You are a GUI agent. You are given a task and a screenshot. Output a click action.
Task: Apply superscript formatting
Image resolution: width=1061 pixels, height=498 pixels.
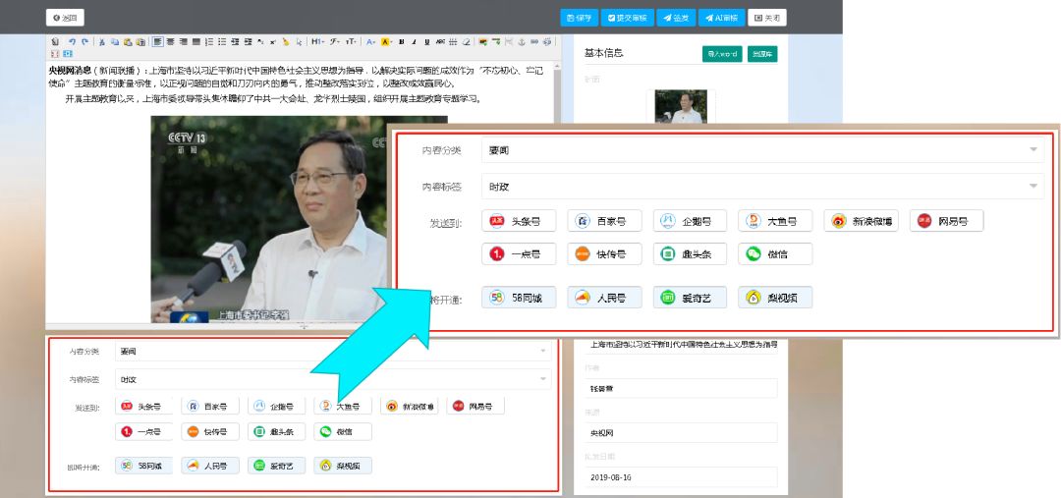point(273,42)
